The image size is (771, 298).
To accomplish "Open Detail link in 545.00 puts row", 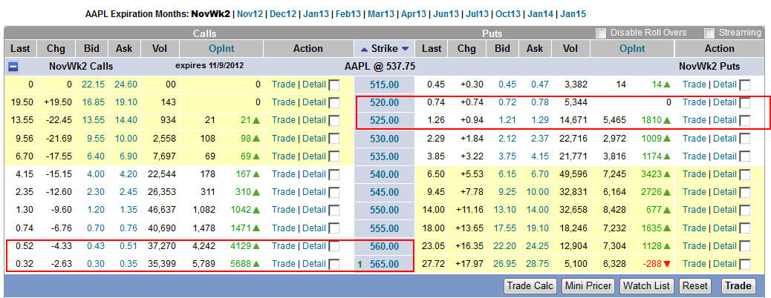I will click(725, 192).
